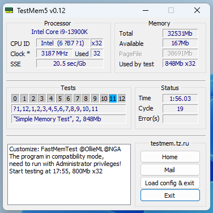The image size is (213, 213).
Task: Select test number 12 box
Action: pyautogui.click(x=122, y=99)
